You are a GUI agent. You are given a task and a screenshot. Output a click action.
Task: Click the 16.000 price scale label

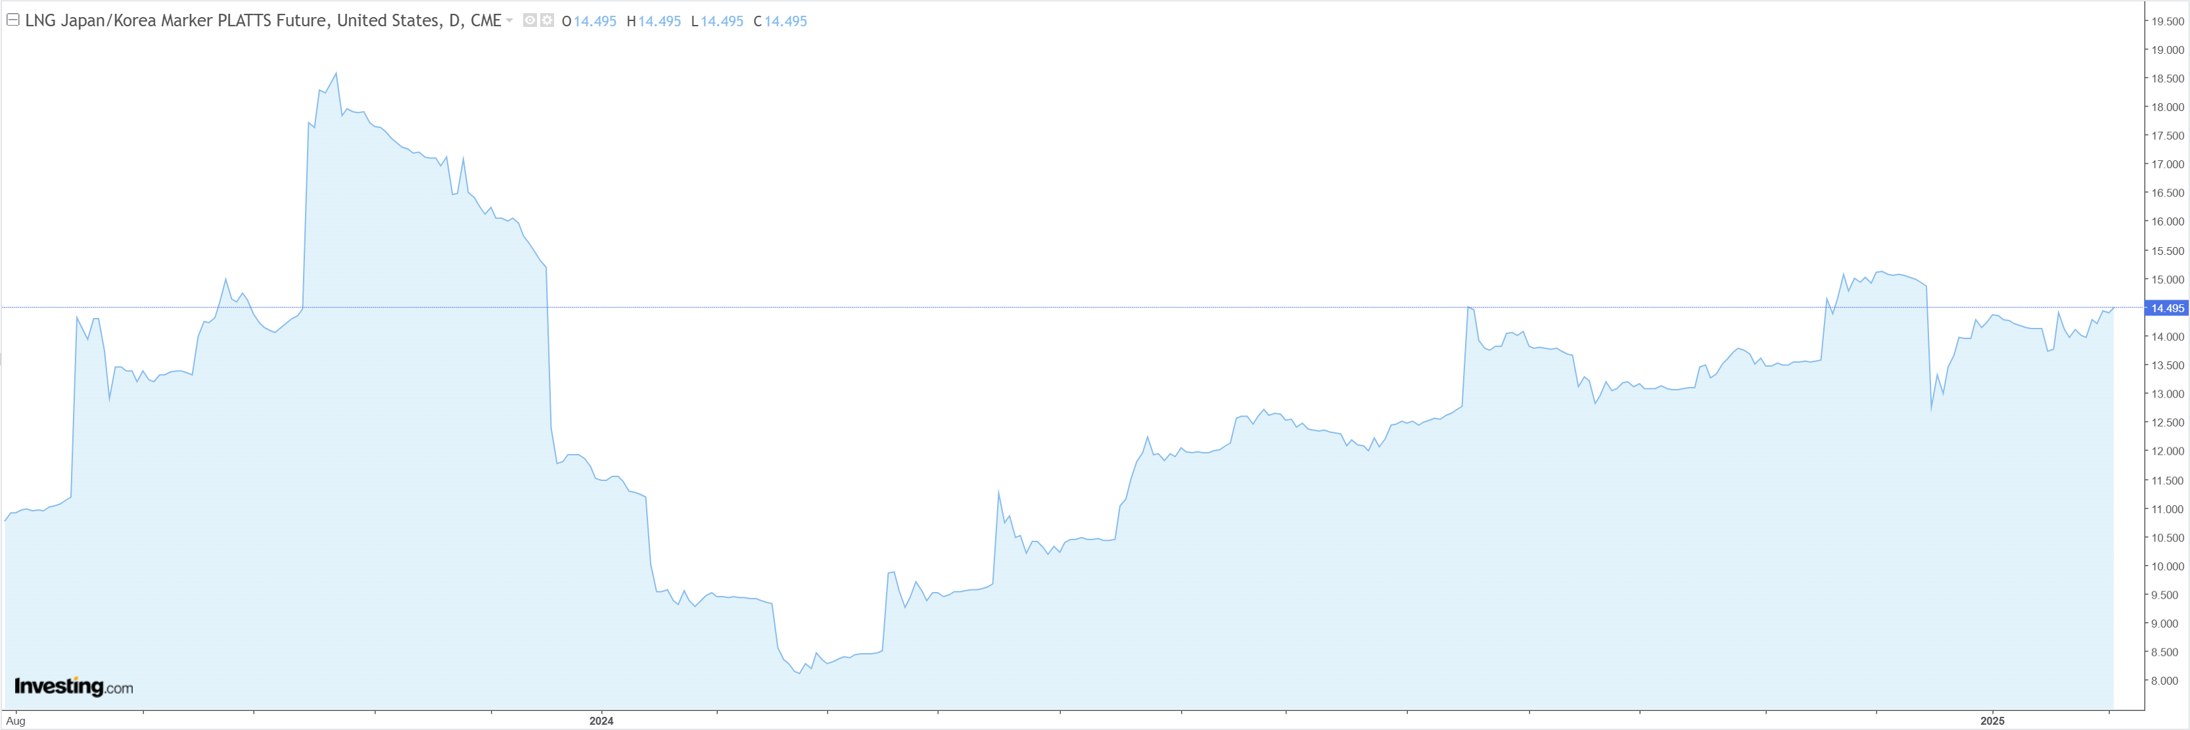click(2167, 222)
